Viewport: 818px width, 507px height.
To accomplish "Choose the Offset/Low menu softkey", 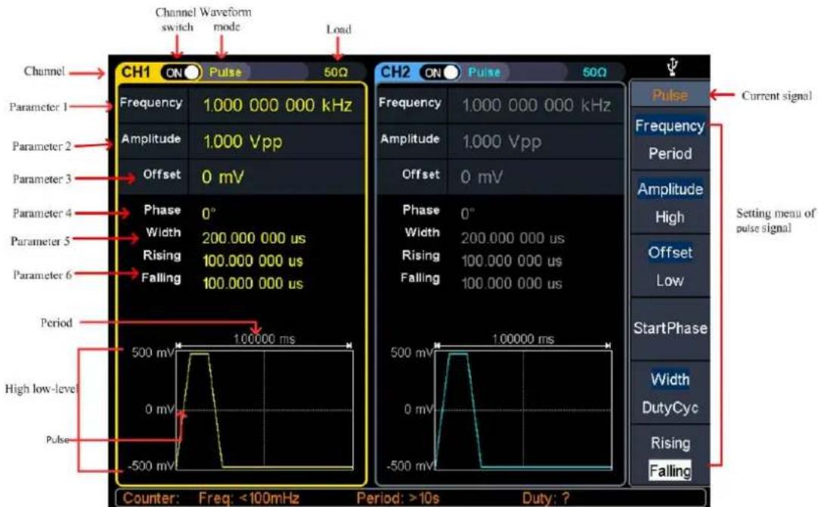I will [670, 266].
